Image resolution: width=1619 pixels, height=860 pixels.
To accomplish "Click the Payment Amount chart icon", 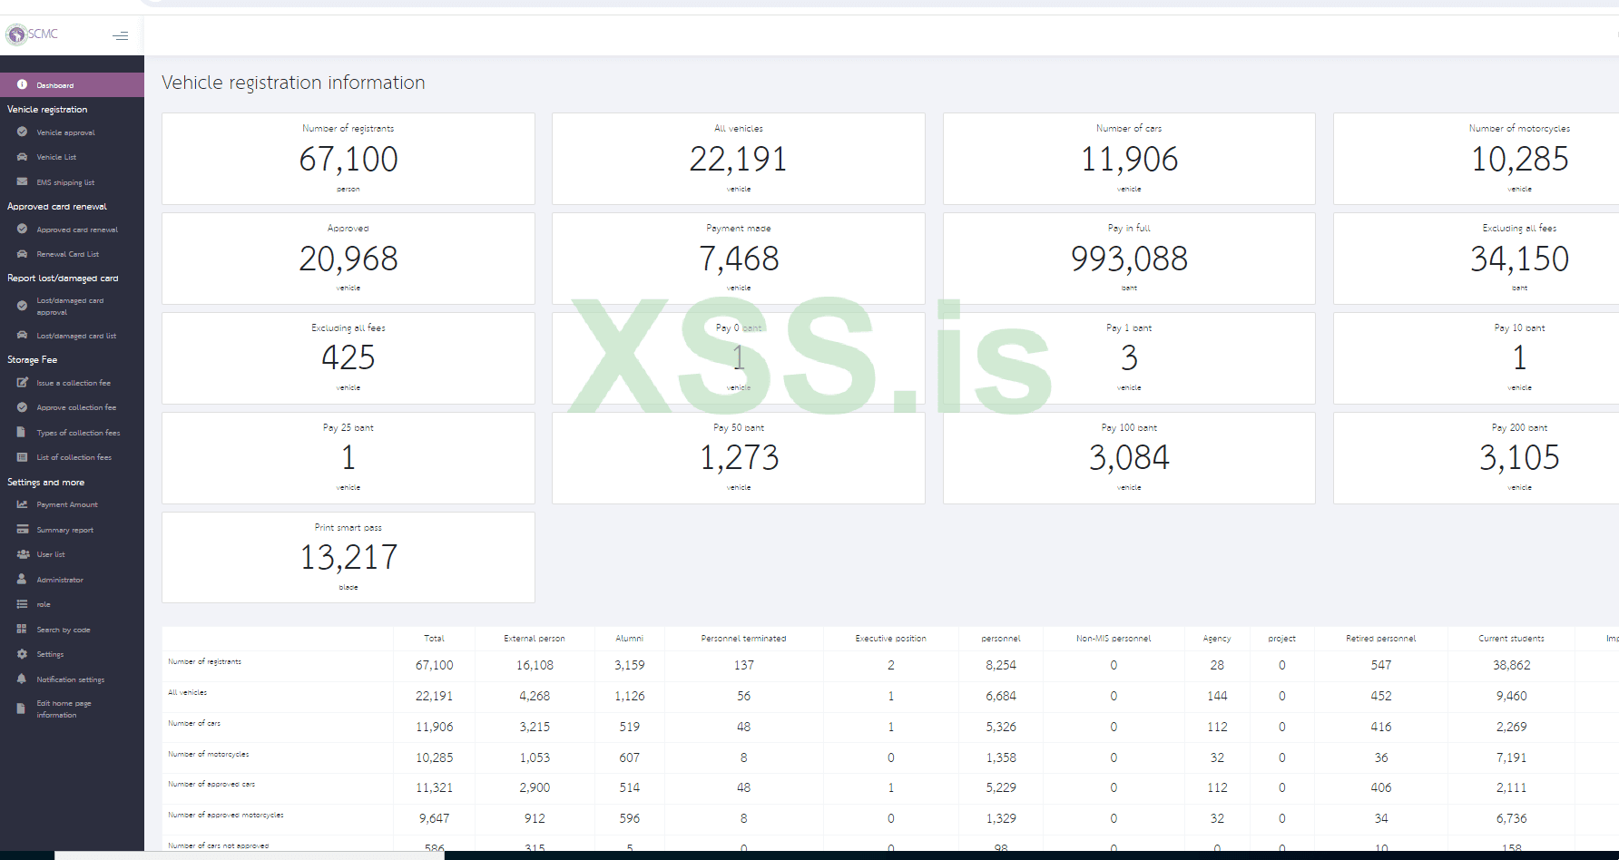I will [x=22, y=504].
